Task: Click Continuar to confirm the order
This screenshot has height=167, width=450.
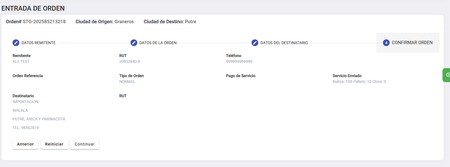Action: pyautogui.click(x=85, y=144)
